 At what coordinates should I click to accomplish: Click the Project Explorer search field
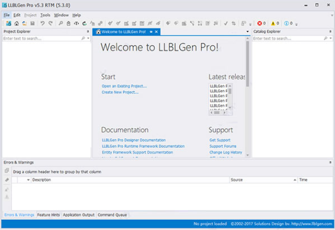40,39
